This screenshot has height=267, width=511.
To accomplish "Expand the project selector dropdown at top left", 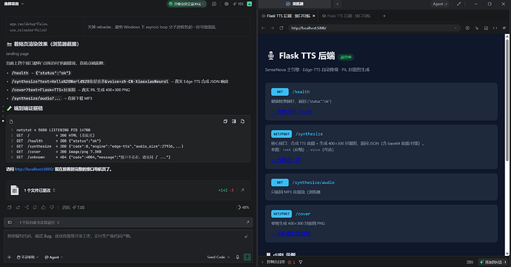I will click(x=13, y=4).
